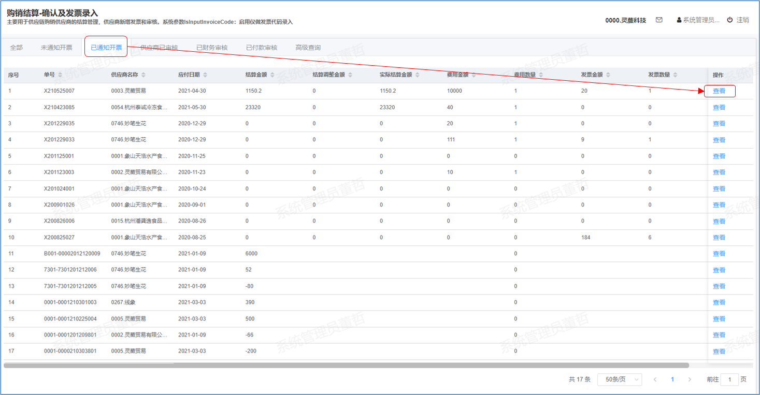Sort by 发票数量 column sort icon

(x=676, y=75)
